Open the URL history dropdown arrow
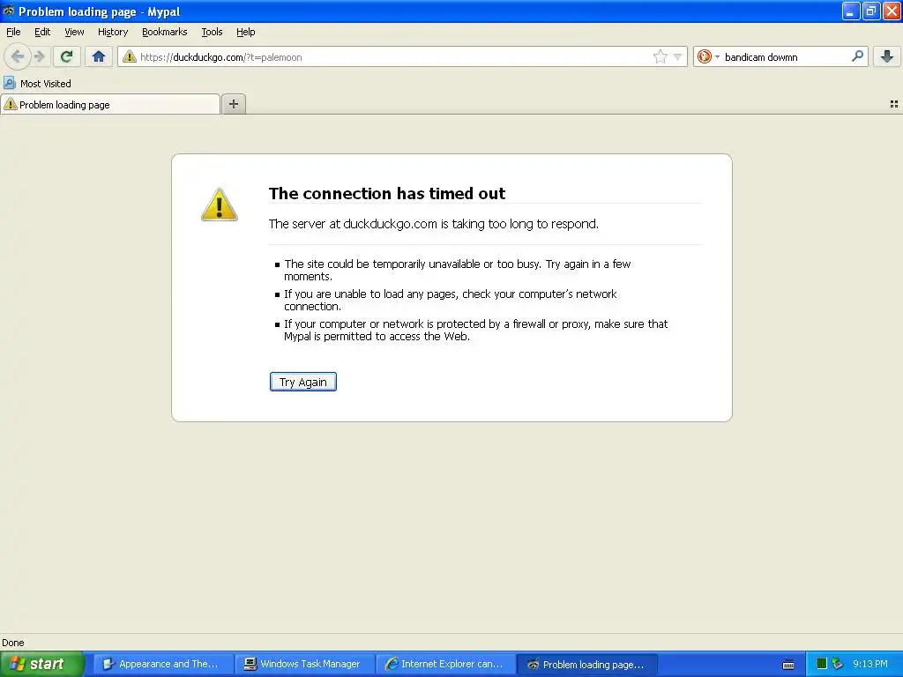The height and width of the screenshot is (677, 903). pyautogui.click(x=678, y=56)
